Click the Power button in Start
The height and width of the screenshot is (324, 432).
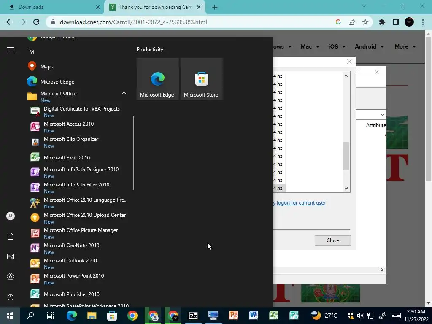[x=11, y=297]
